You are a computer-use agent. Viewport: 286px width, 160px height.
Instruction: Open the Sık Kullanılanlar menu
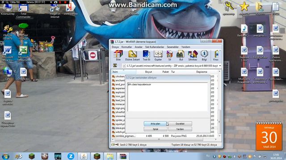pos(155,47)
